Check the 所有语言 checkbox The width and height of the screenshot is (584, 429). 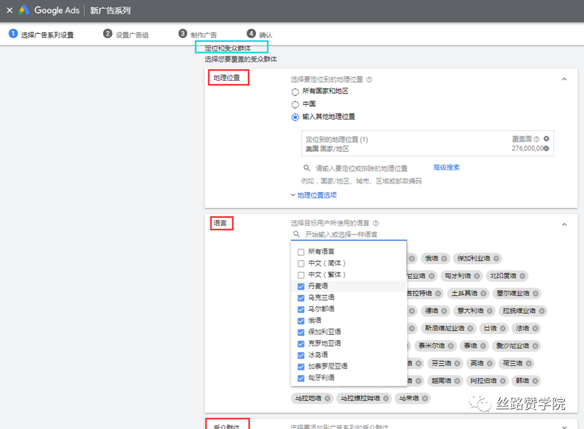(x=301, y=252)
